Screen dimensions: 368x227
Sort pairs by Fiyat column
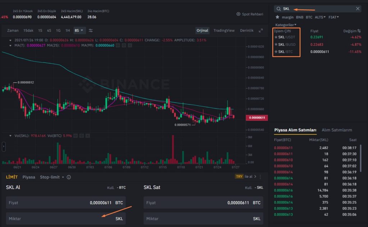click(x=314, y=31)
